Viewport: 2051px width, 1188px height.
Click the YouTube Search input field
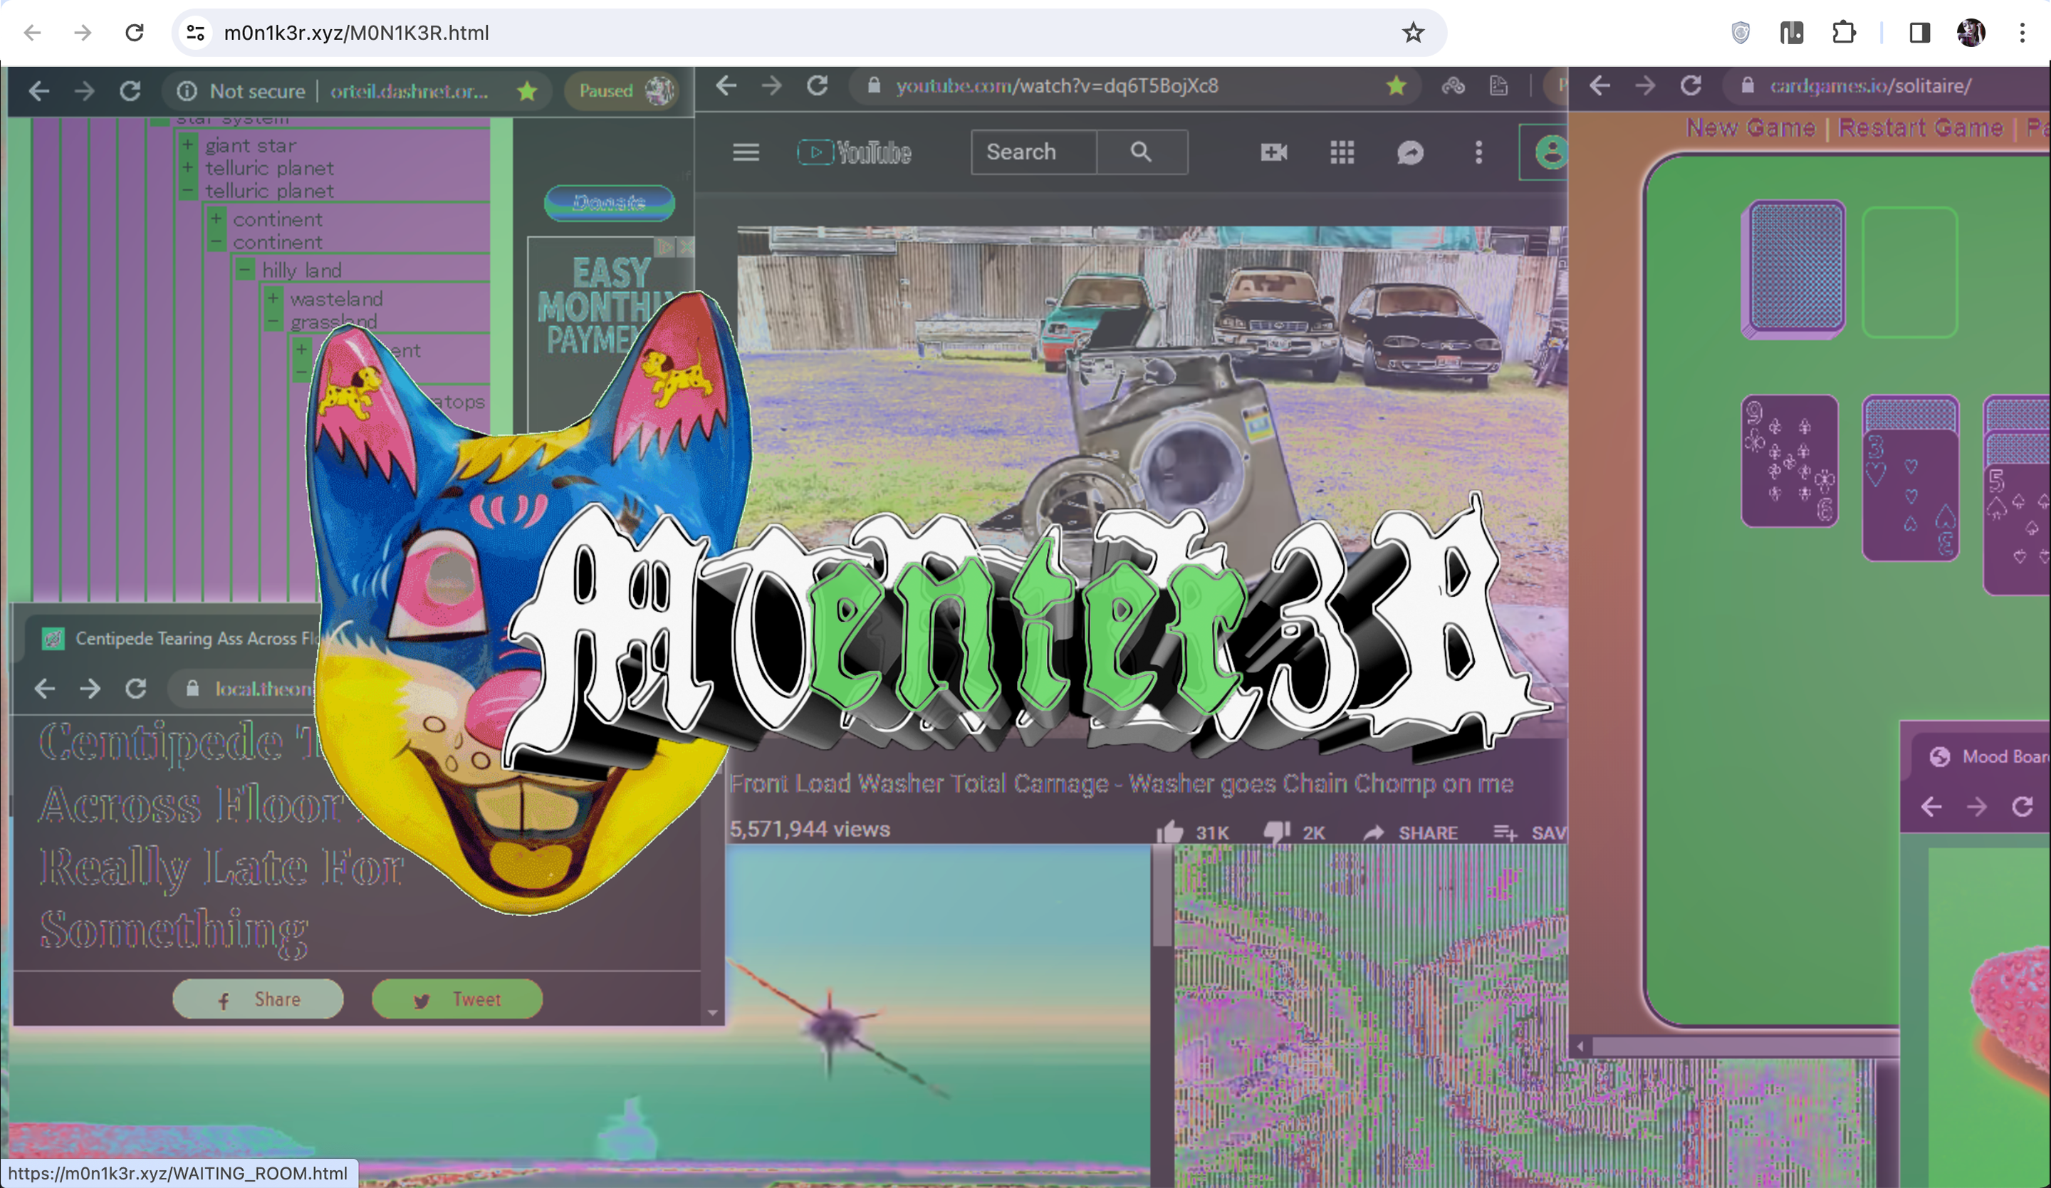pyautogui.click(x=1032, y=152)
